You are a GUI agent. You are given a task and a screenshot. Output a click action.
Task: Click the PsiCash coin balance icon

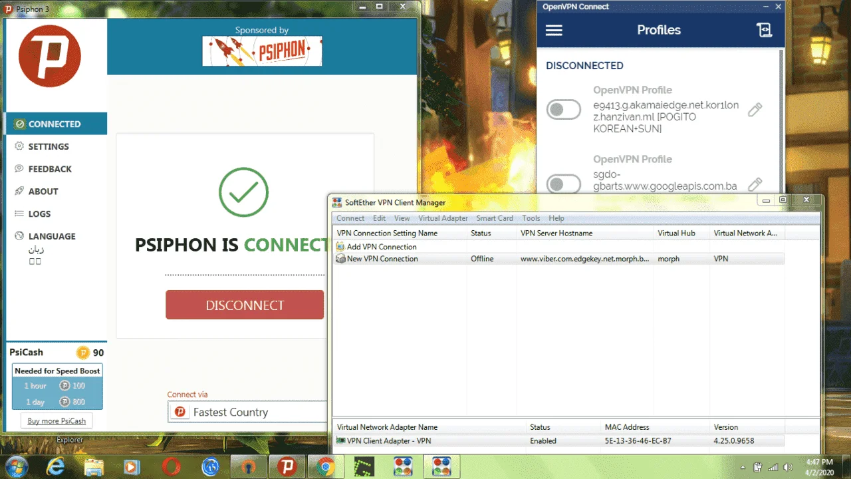point(83,353)
